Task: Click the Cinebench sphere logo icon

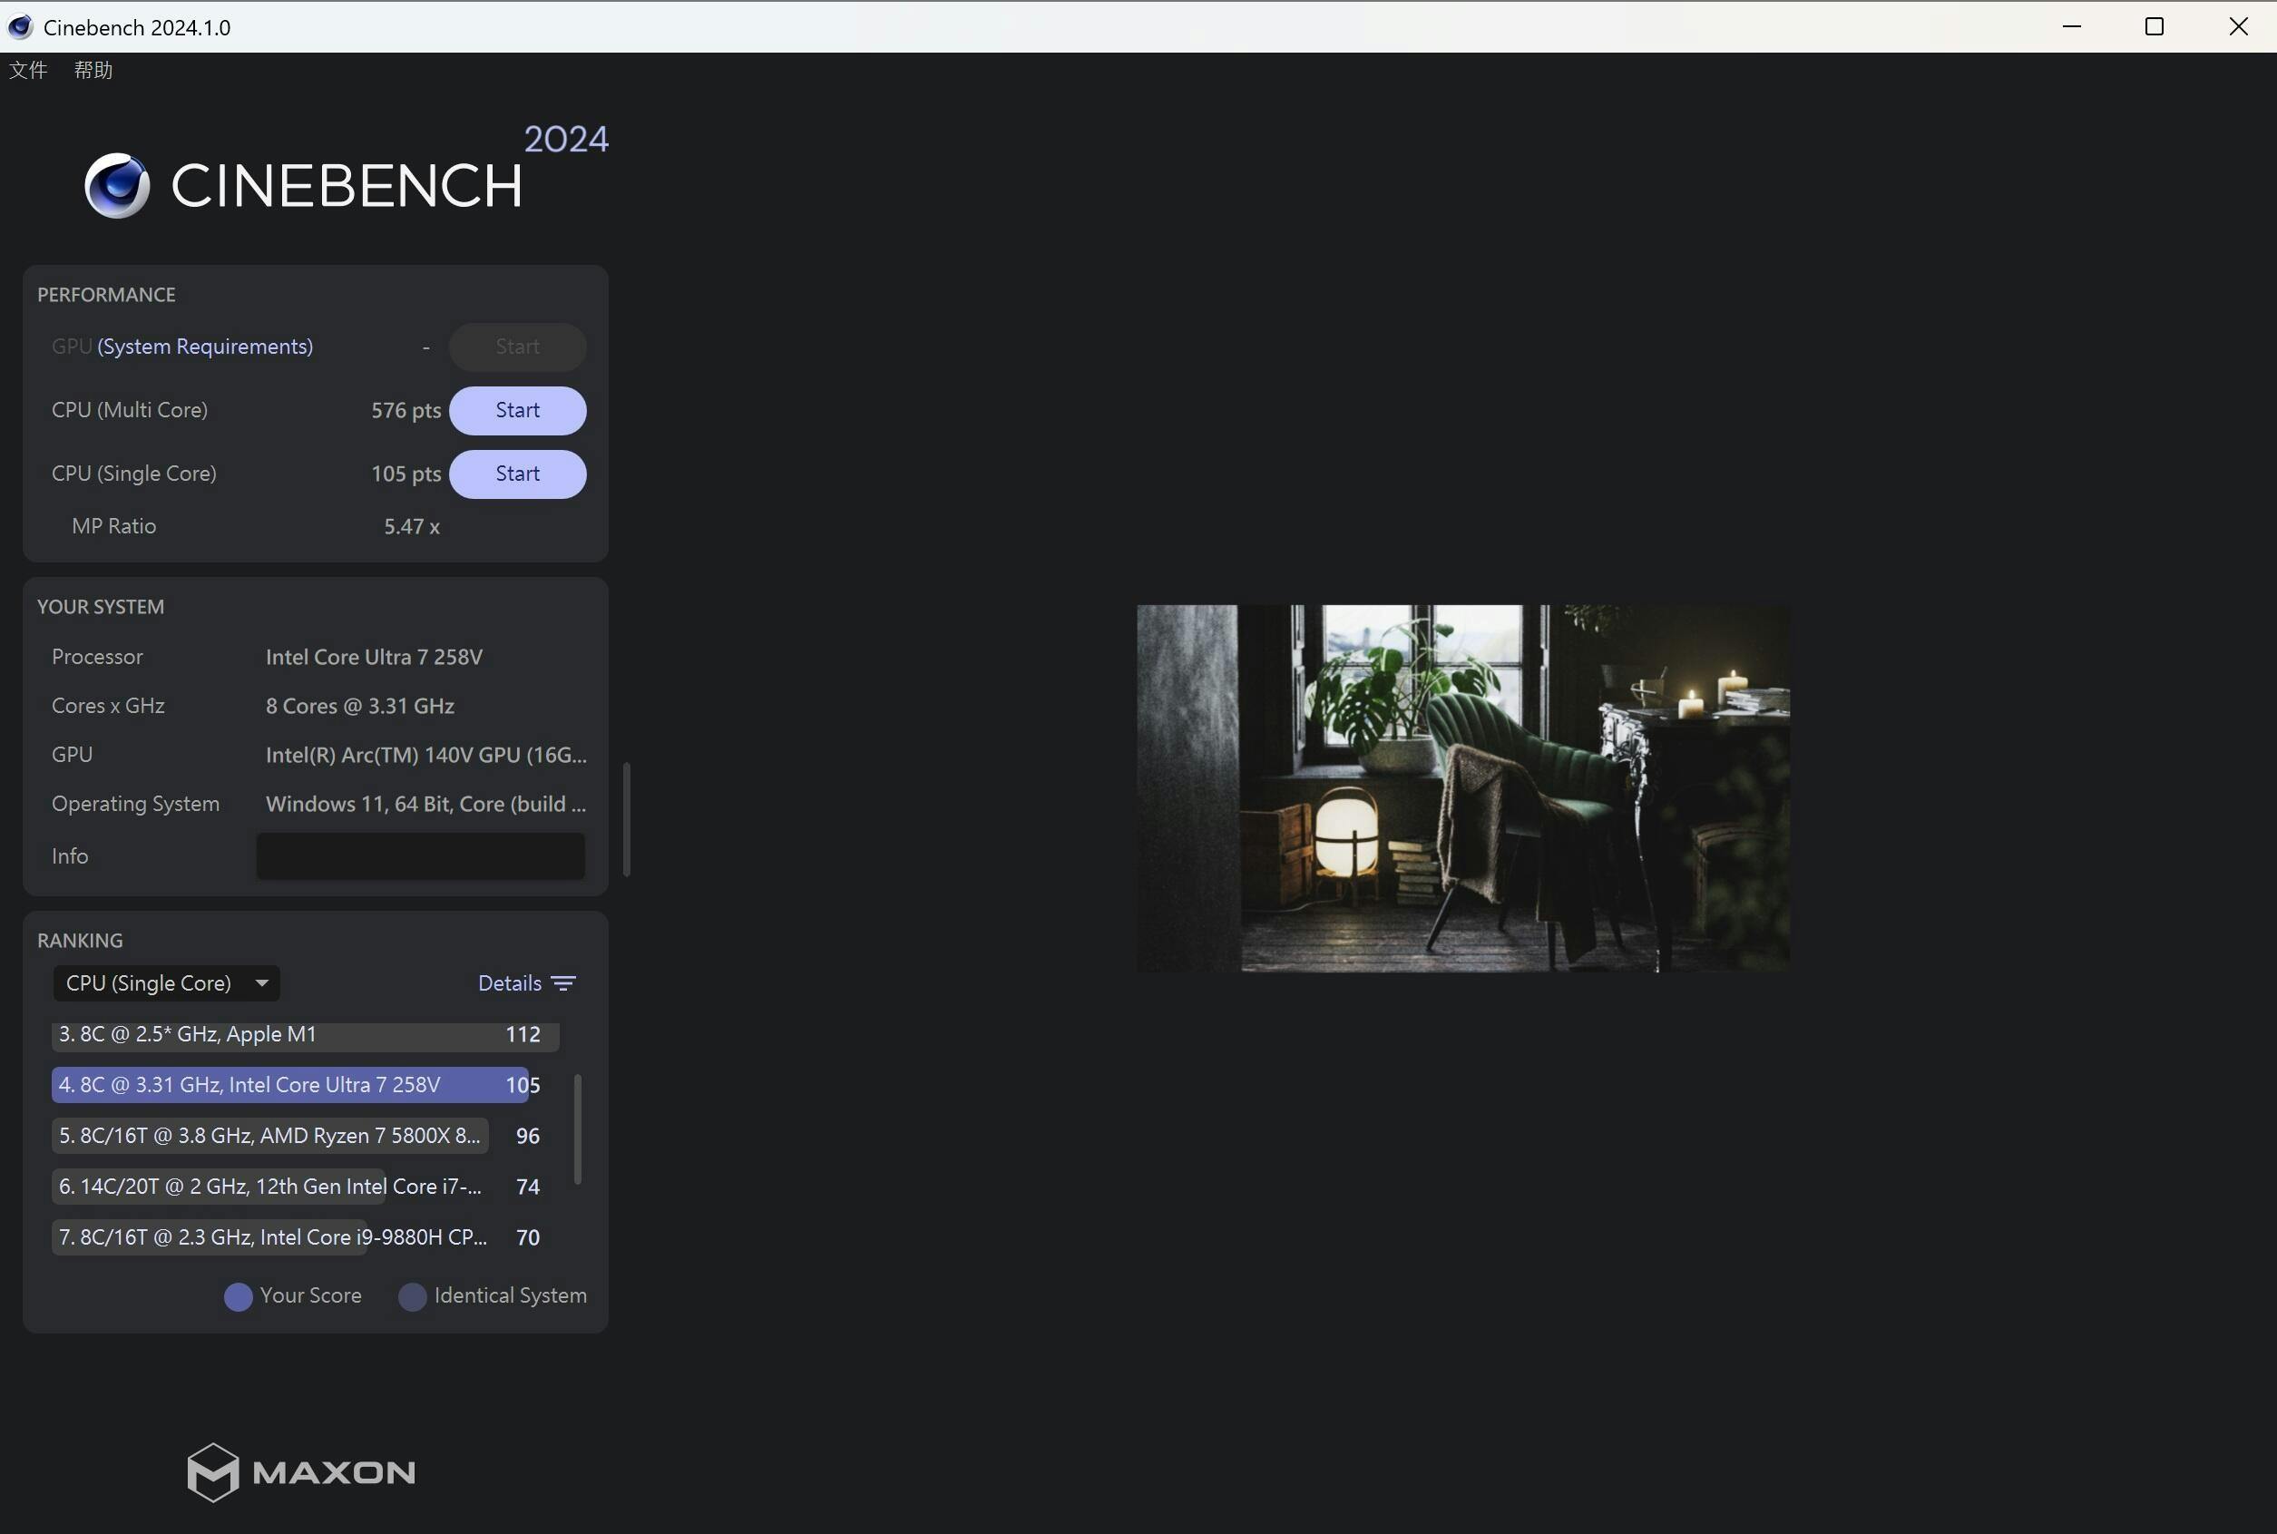Action: (117, 185)
